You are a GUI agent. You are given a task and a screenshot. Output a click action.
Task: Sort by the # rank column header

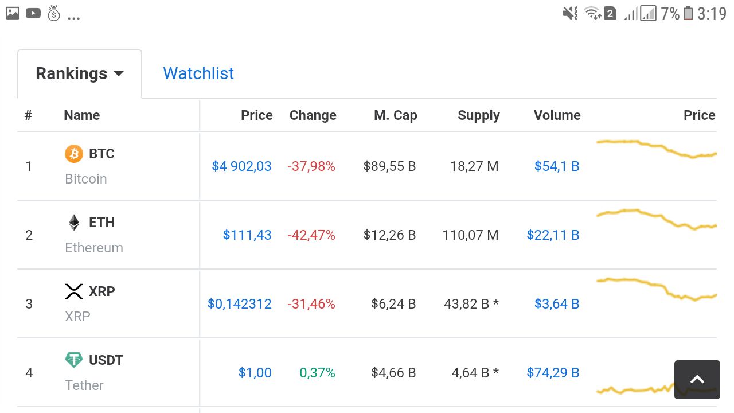(28, 115)
